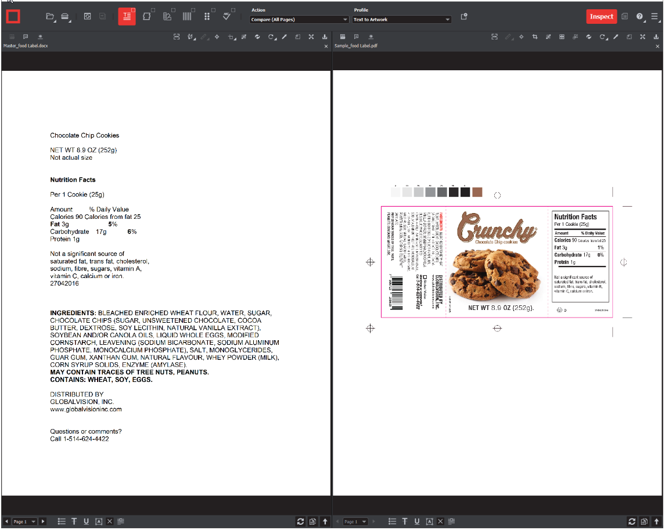Click the open folder icon in top toolbar
The width and height of the screenshot is (665, 530).
coord(50,17)
